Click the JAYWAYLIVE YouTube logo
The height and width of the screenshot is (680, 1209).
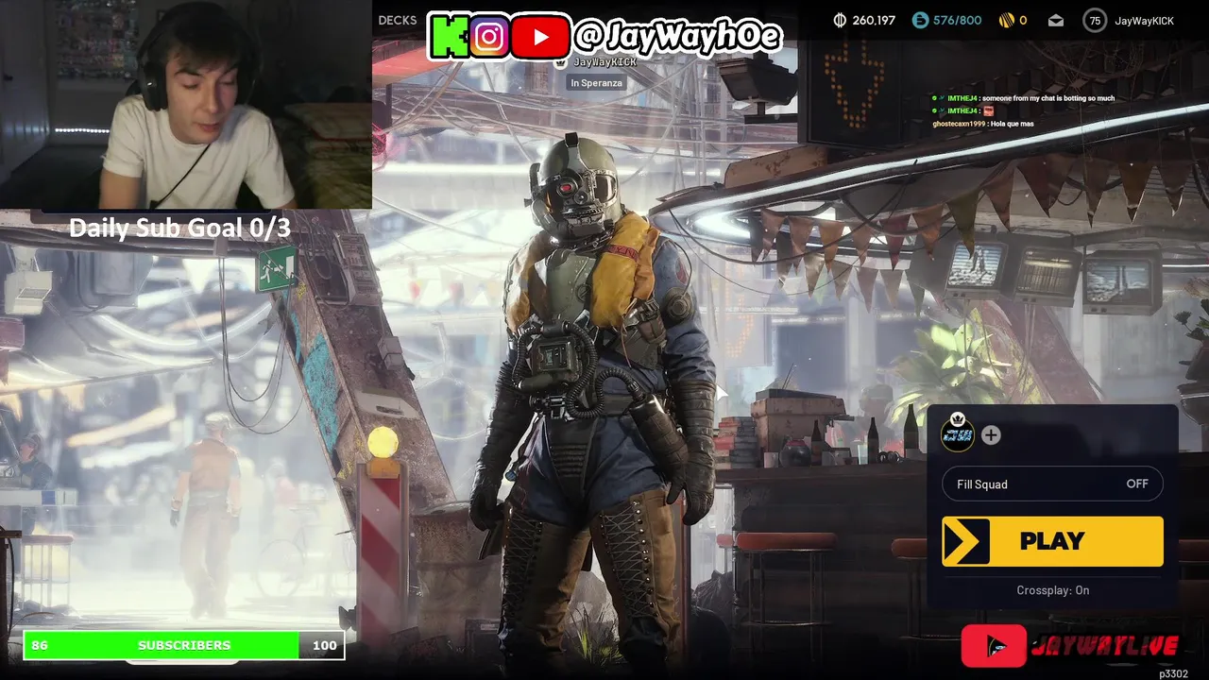pos(1070,646)
